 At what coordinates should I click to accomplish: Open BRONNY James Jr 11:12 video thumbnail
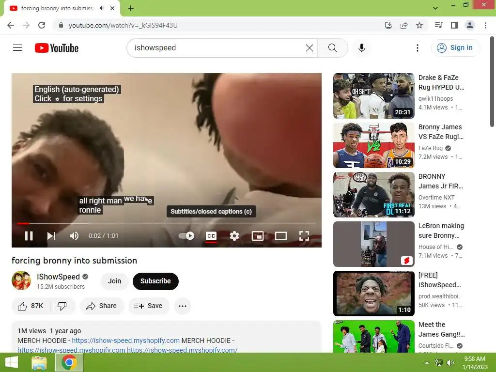(373, 195)
